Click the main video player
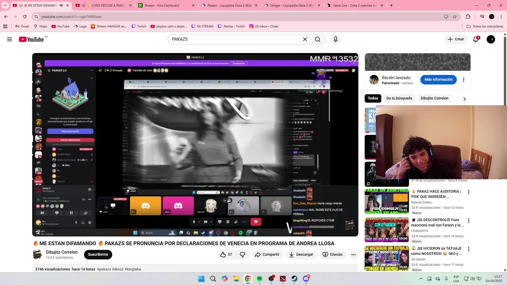 (195, 145)
